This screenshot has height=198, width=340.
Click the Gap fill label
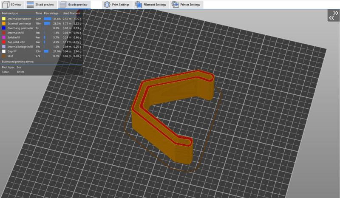(12, 51)
